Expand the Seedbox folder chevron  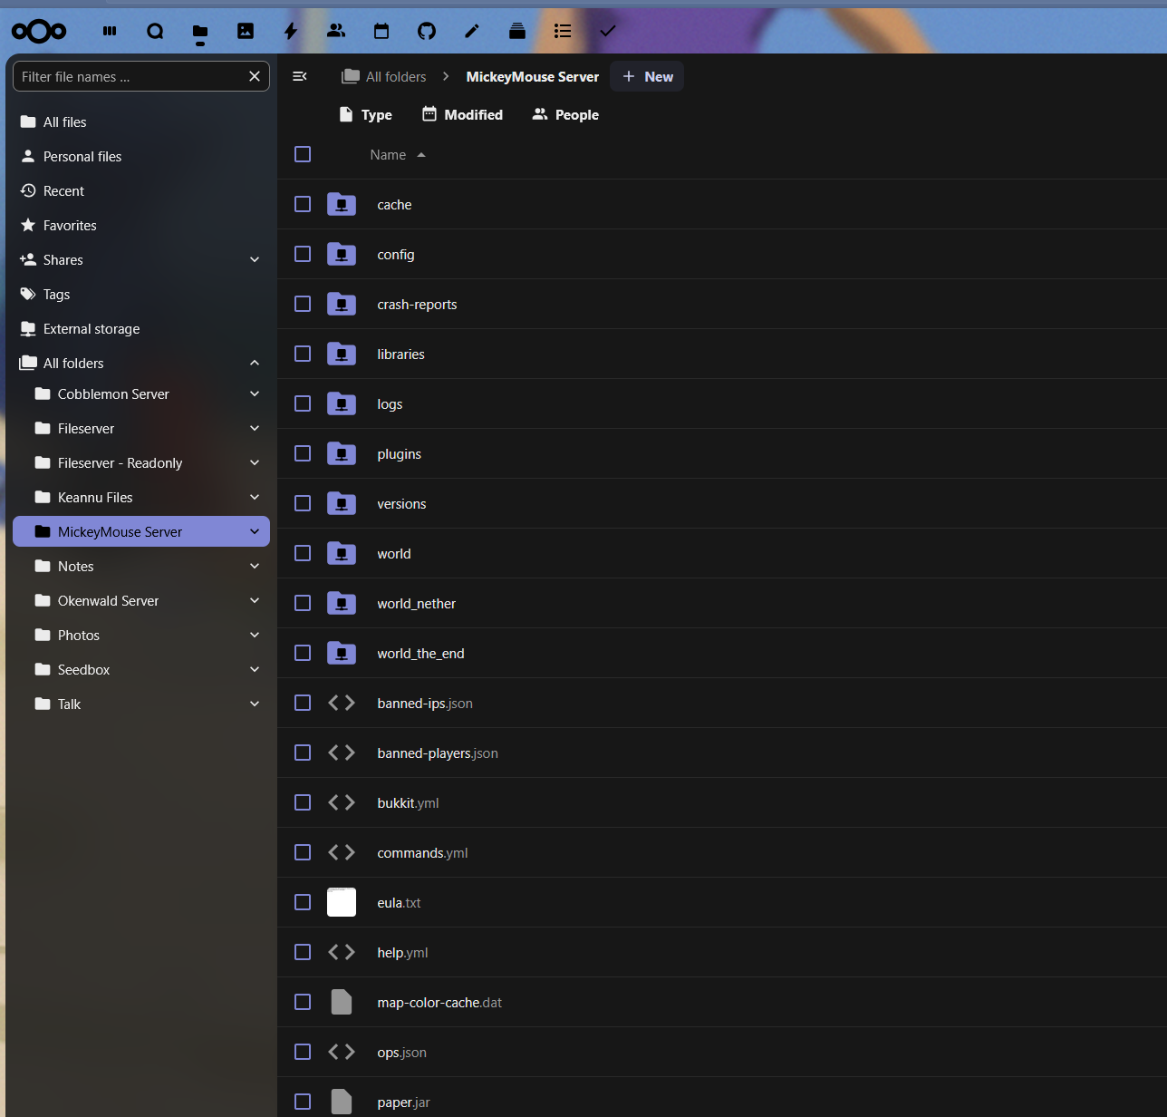(255, 669)
